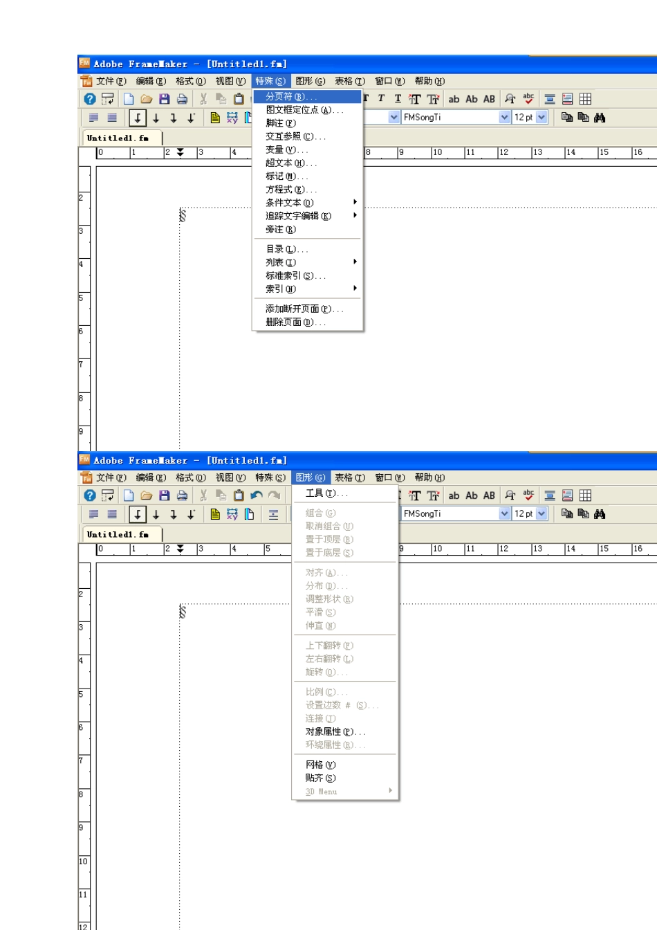Select 标准索引 (S)... menu entry

(x=308, y=275)
